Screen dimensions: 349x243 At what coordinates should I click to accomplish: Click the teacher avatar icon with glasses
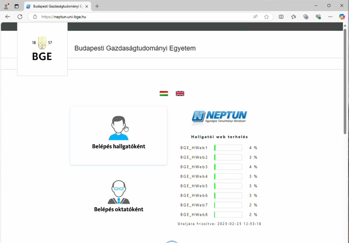tap(118, 192)
